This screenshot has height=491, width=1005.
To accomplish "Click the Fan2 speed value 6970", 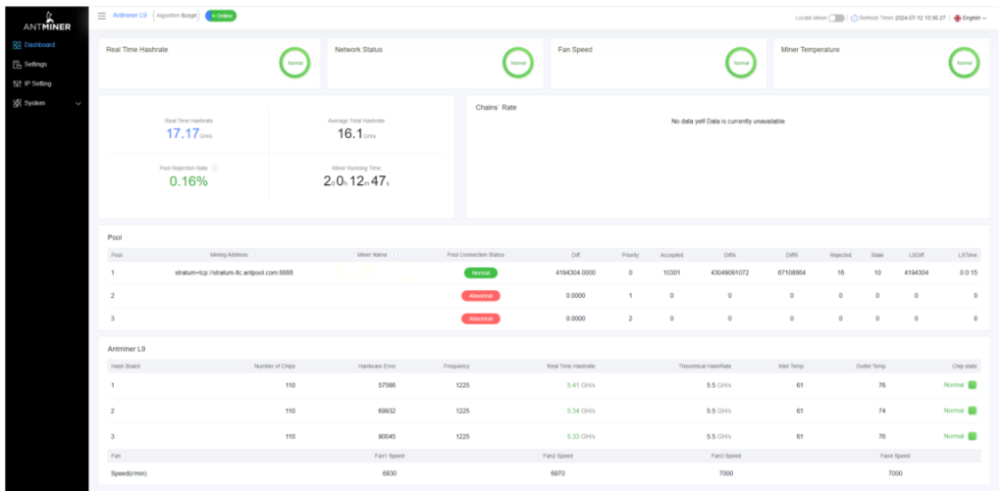I will click(x=557, y=473).
